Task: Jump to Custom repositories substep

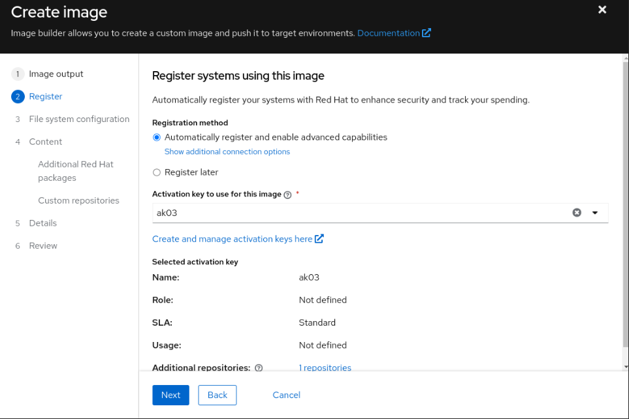Action: (78, 201)
